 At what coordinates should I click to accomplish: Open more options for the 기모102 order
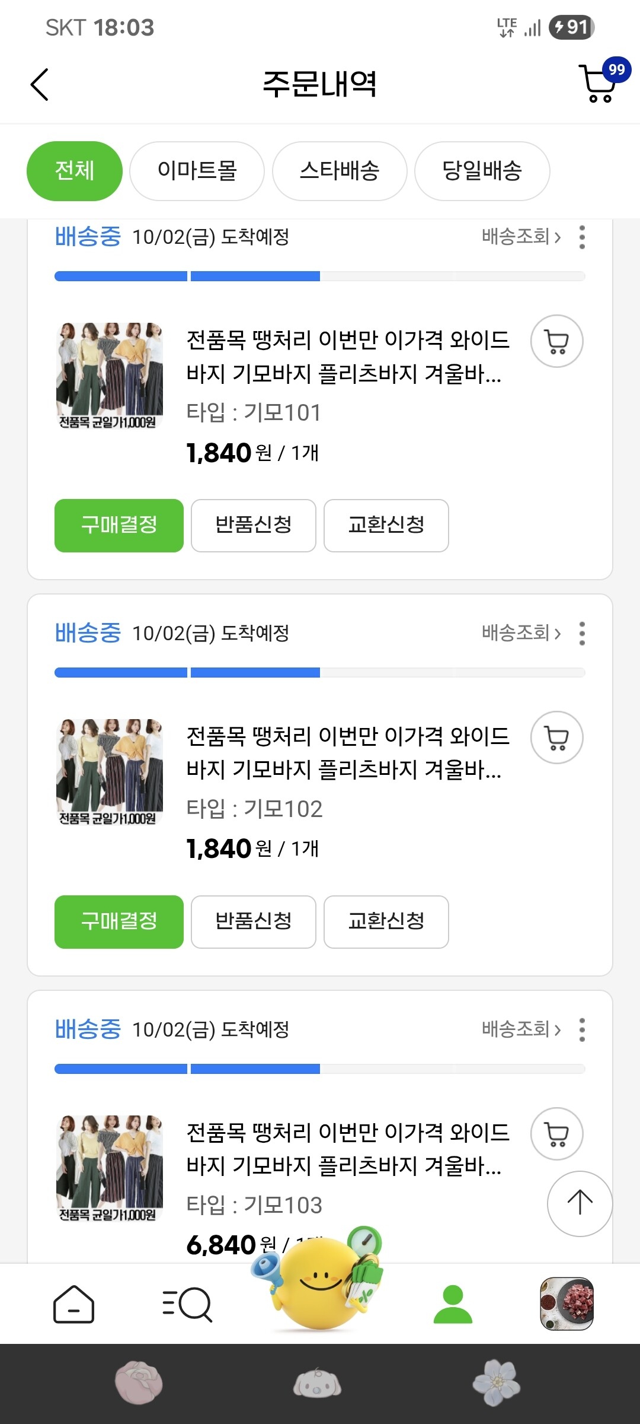click(582, 633)
